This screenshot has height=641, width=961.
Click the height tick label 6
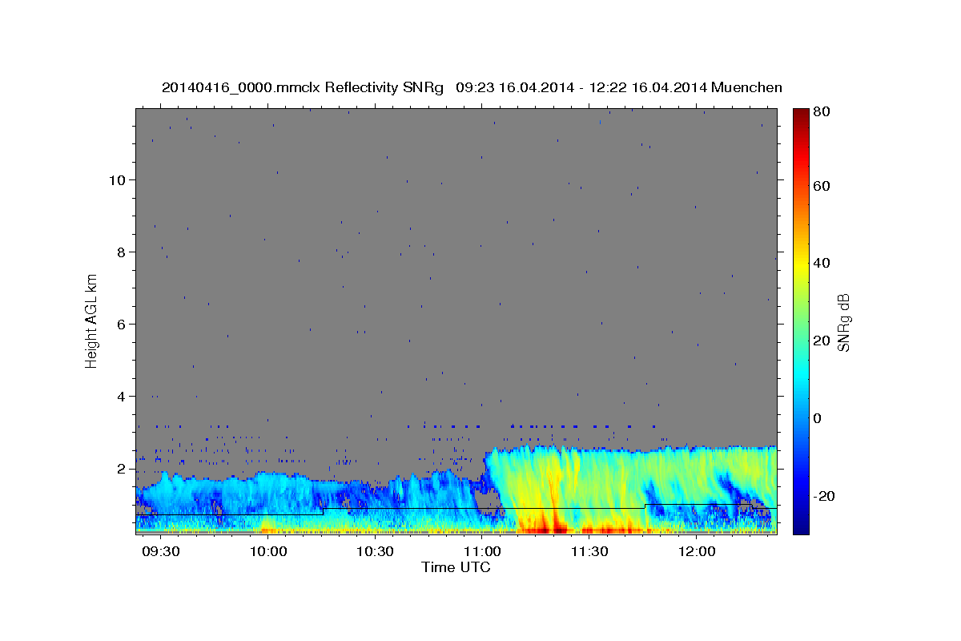click(x=123, y=325)
